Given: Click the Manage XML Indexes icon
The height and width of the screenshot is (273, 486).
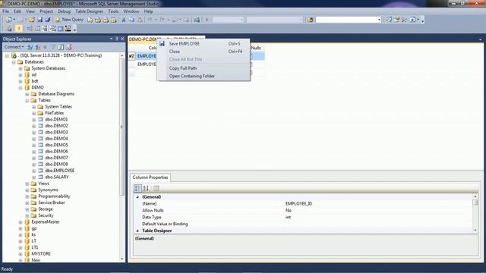Looking at the screenshot, I should [52, 29].
